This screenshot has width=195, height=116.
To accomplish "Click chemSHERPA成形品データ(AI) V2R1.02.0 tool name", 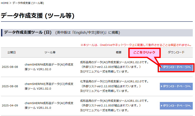I will tap(49, 67).
